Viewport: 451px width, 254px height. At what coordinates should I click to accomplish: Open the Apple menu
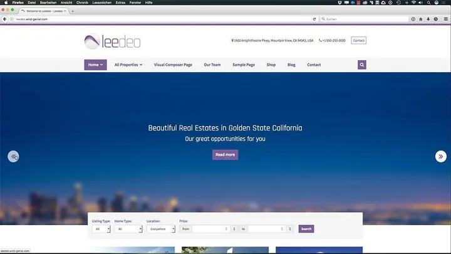[6, 3]
